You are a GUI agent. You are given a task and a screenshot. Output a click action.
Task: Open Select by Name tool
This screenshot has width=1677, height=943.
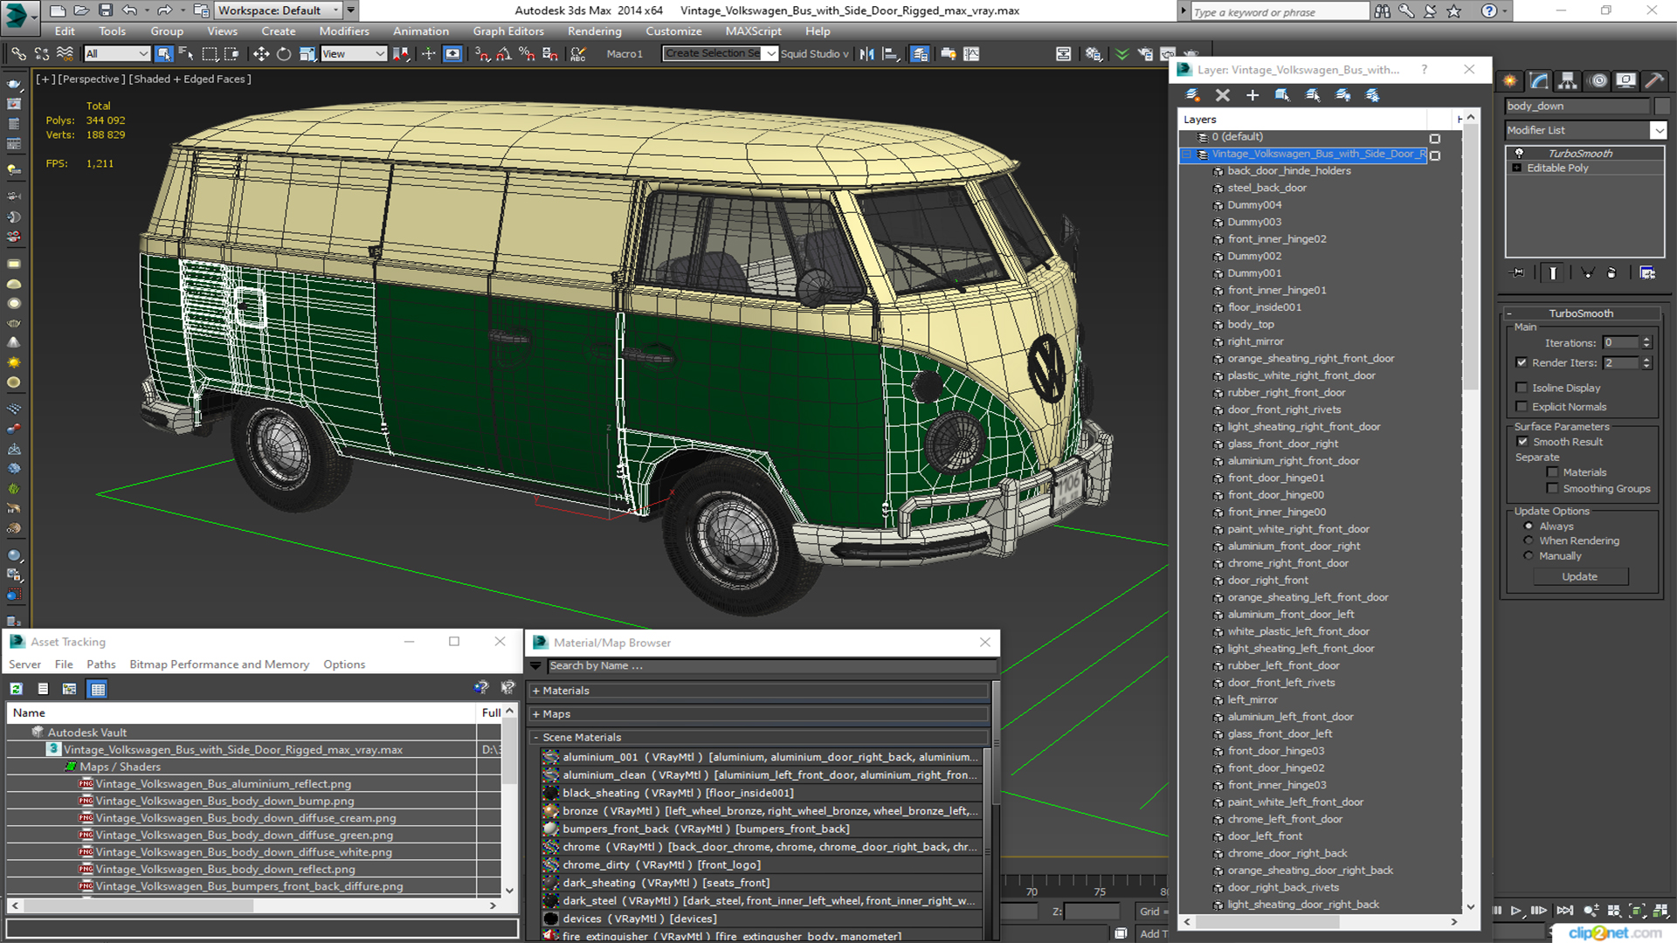coord(186,54)
